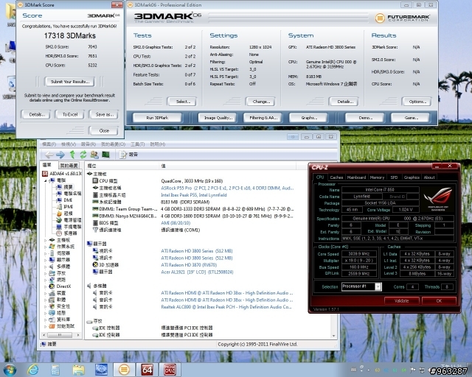Switch to the 3DMark taskbar icon

[124, 370]
